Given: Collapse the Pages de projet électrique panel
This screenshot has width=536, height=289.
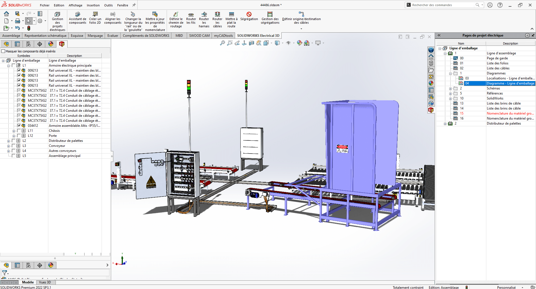Looking at the screenshot, I should 439,35.
